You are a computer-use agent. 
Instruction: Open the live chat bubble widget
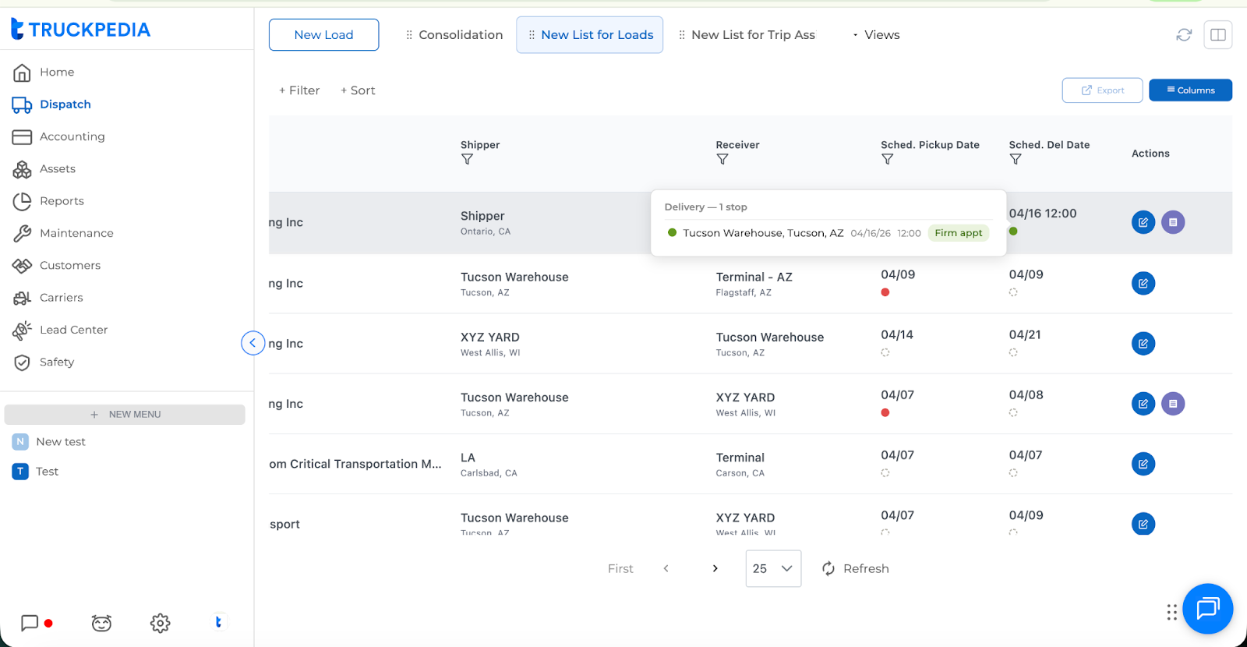coord(1207,608)
